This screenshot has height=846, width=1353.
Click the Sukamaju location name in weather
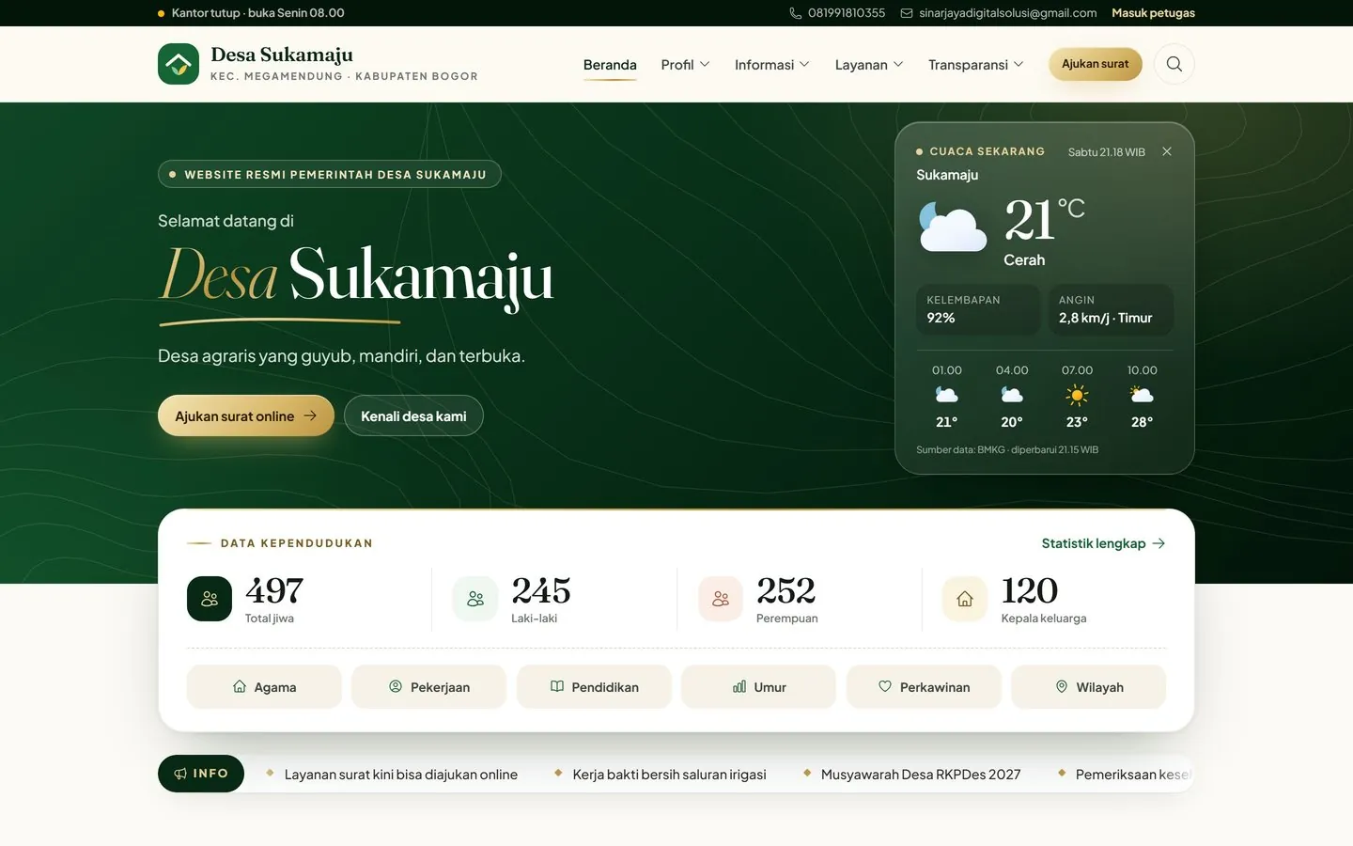(x=947, y=175)
